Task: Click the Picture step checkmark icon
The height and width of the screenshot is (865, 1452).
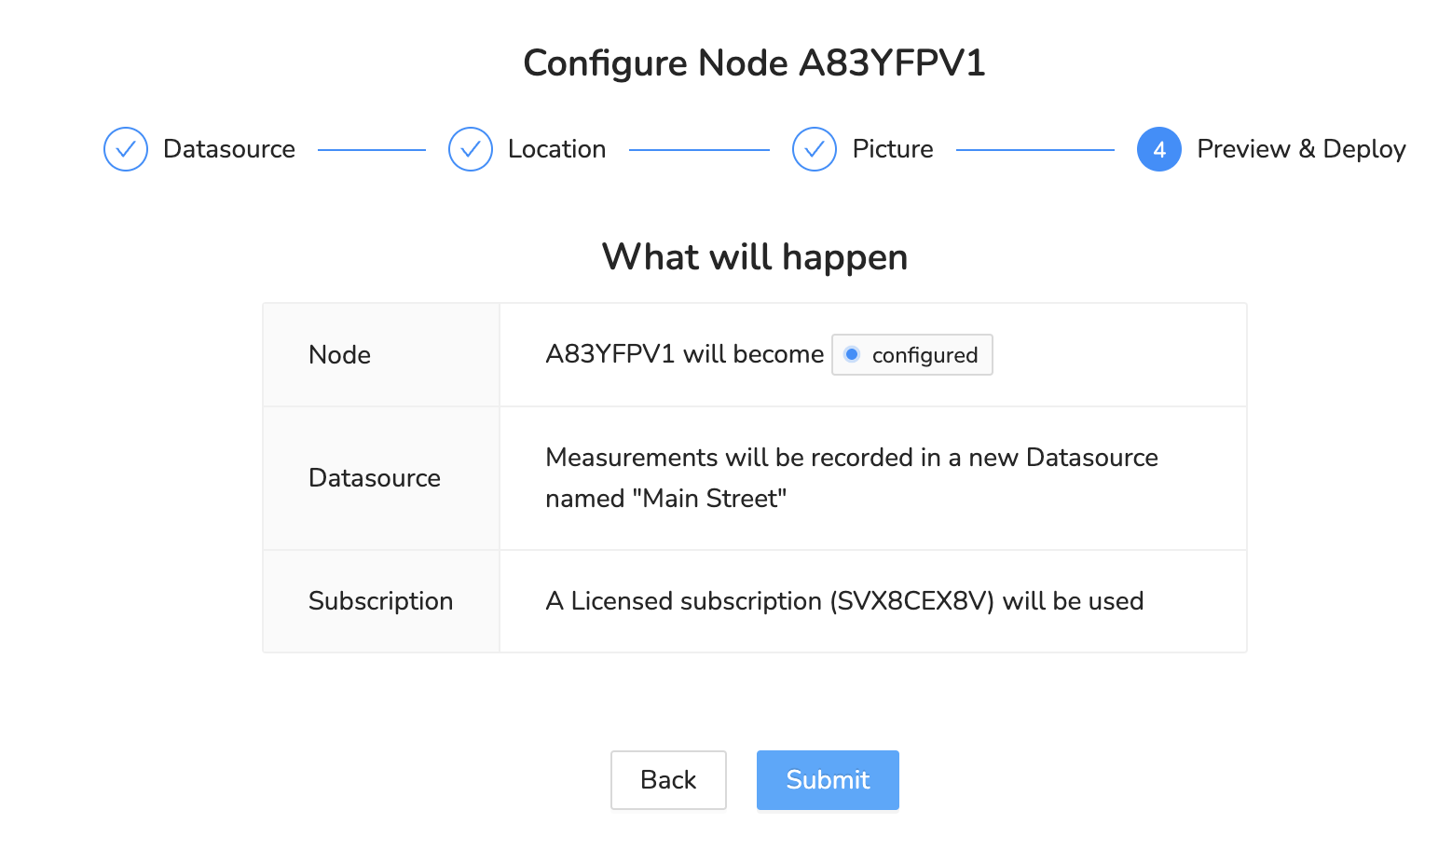Action: (814, 149)
